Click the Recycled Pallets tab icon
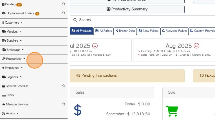Viewport: 215px width, 120px height. coord(163,31)
